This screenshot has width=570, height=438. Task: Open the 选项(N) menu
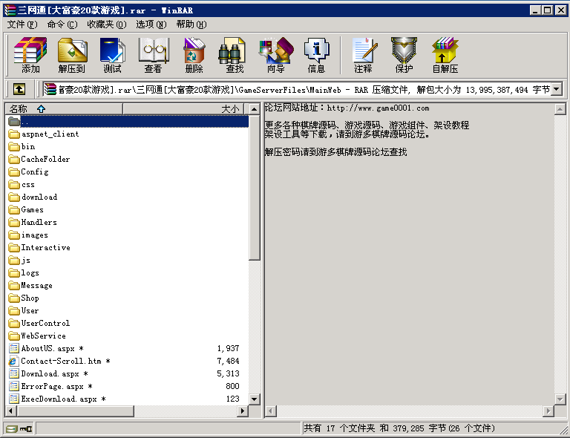pos(151,24)
